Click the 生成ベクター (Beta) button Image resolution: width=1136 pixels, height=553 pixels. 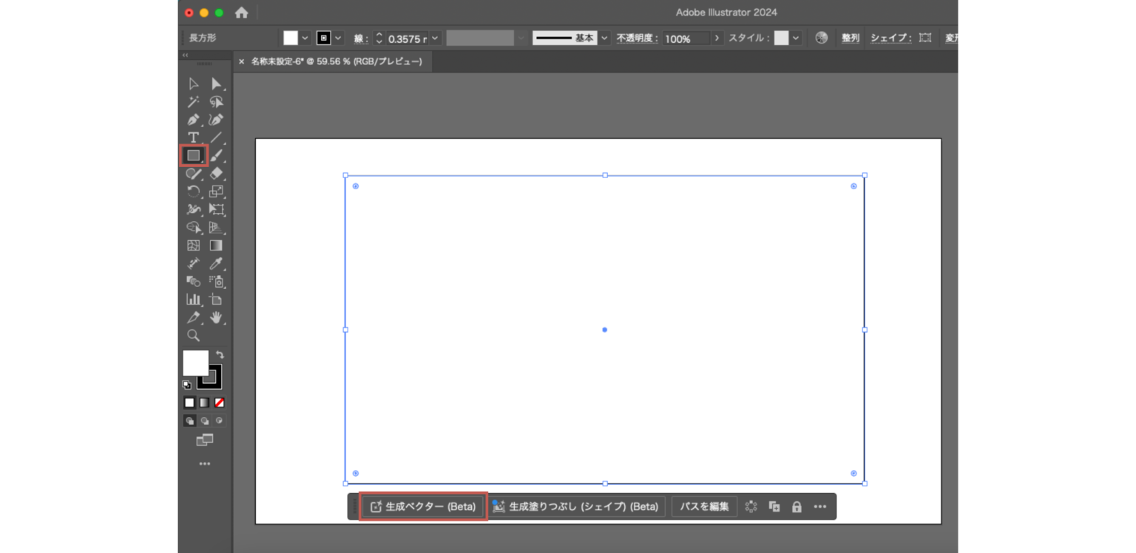(422, 506)
